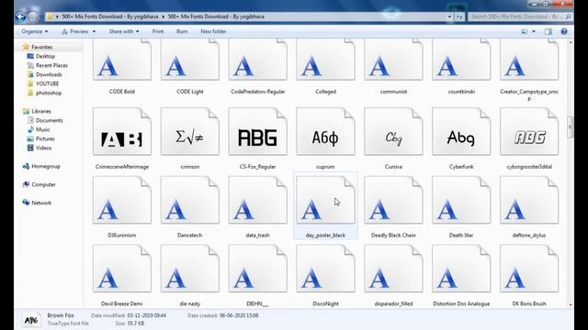The height and width of the screenshot is (330, 588).
Task: Open Favorites in navigation pane
Action: point(41,47)
